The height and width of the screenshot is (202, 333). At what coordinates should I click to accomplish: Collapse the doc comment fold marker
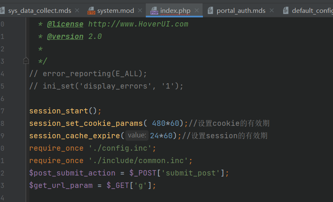26,61
